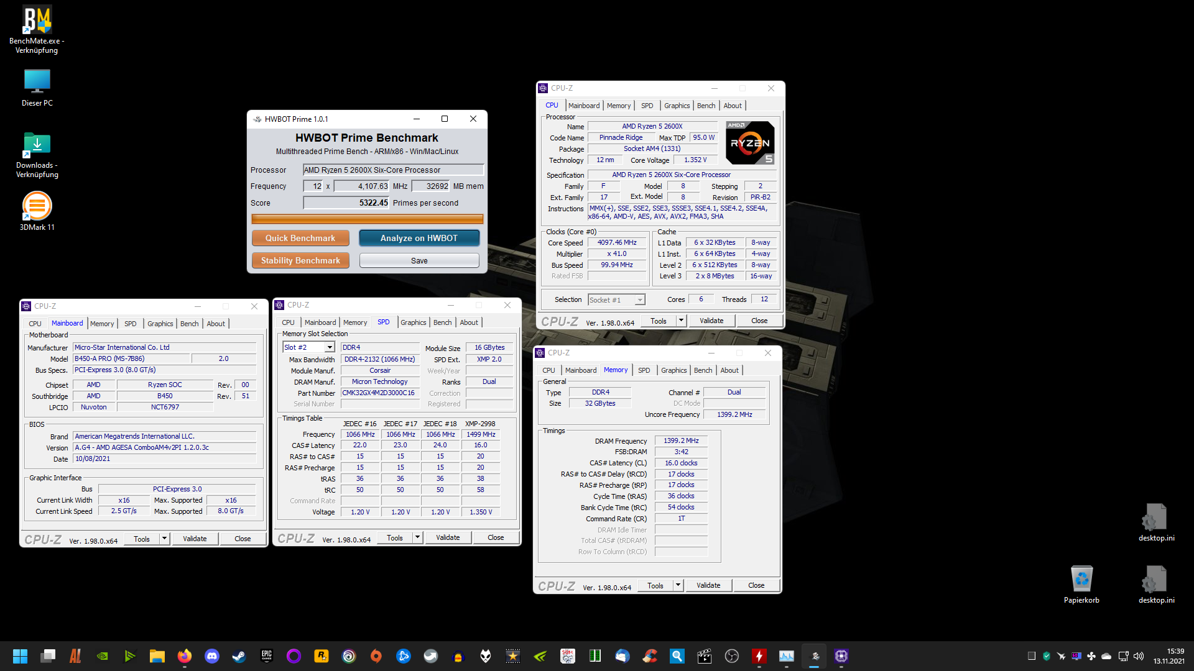This screenshot has width=1194, height=671.
Task: Start the Stability Benchmark
Action: point(300,260)
